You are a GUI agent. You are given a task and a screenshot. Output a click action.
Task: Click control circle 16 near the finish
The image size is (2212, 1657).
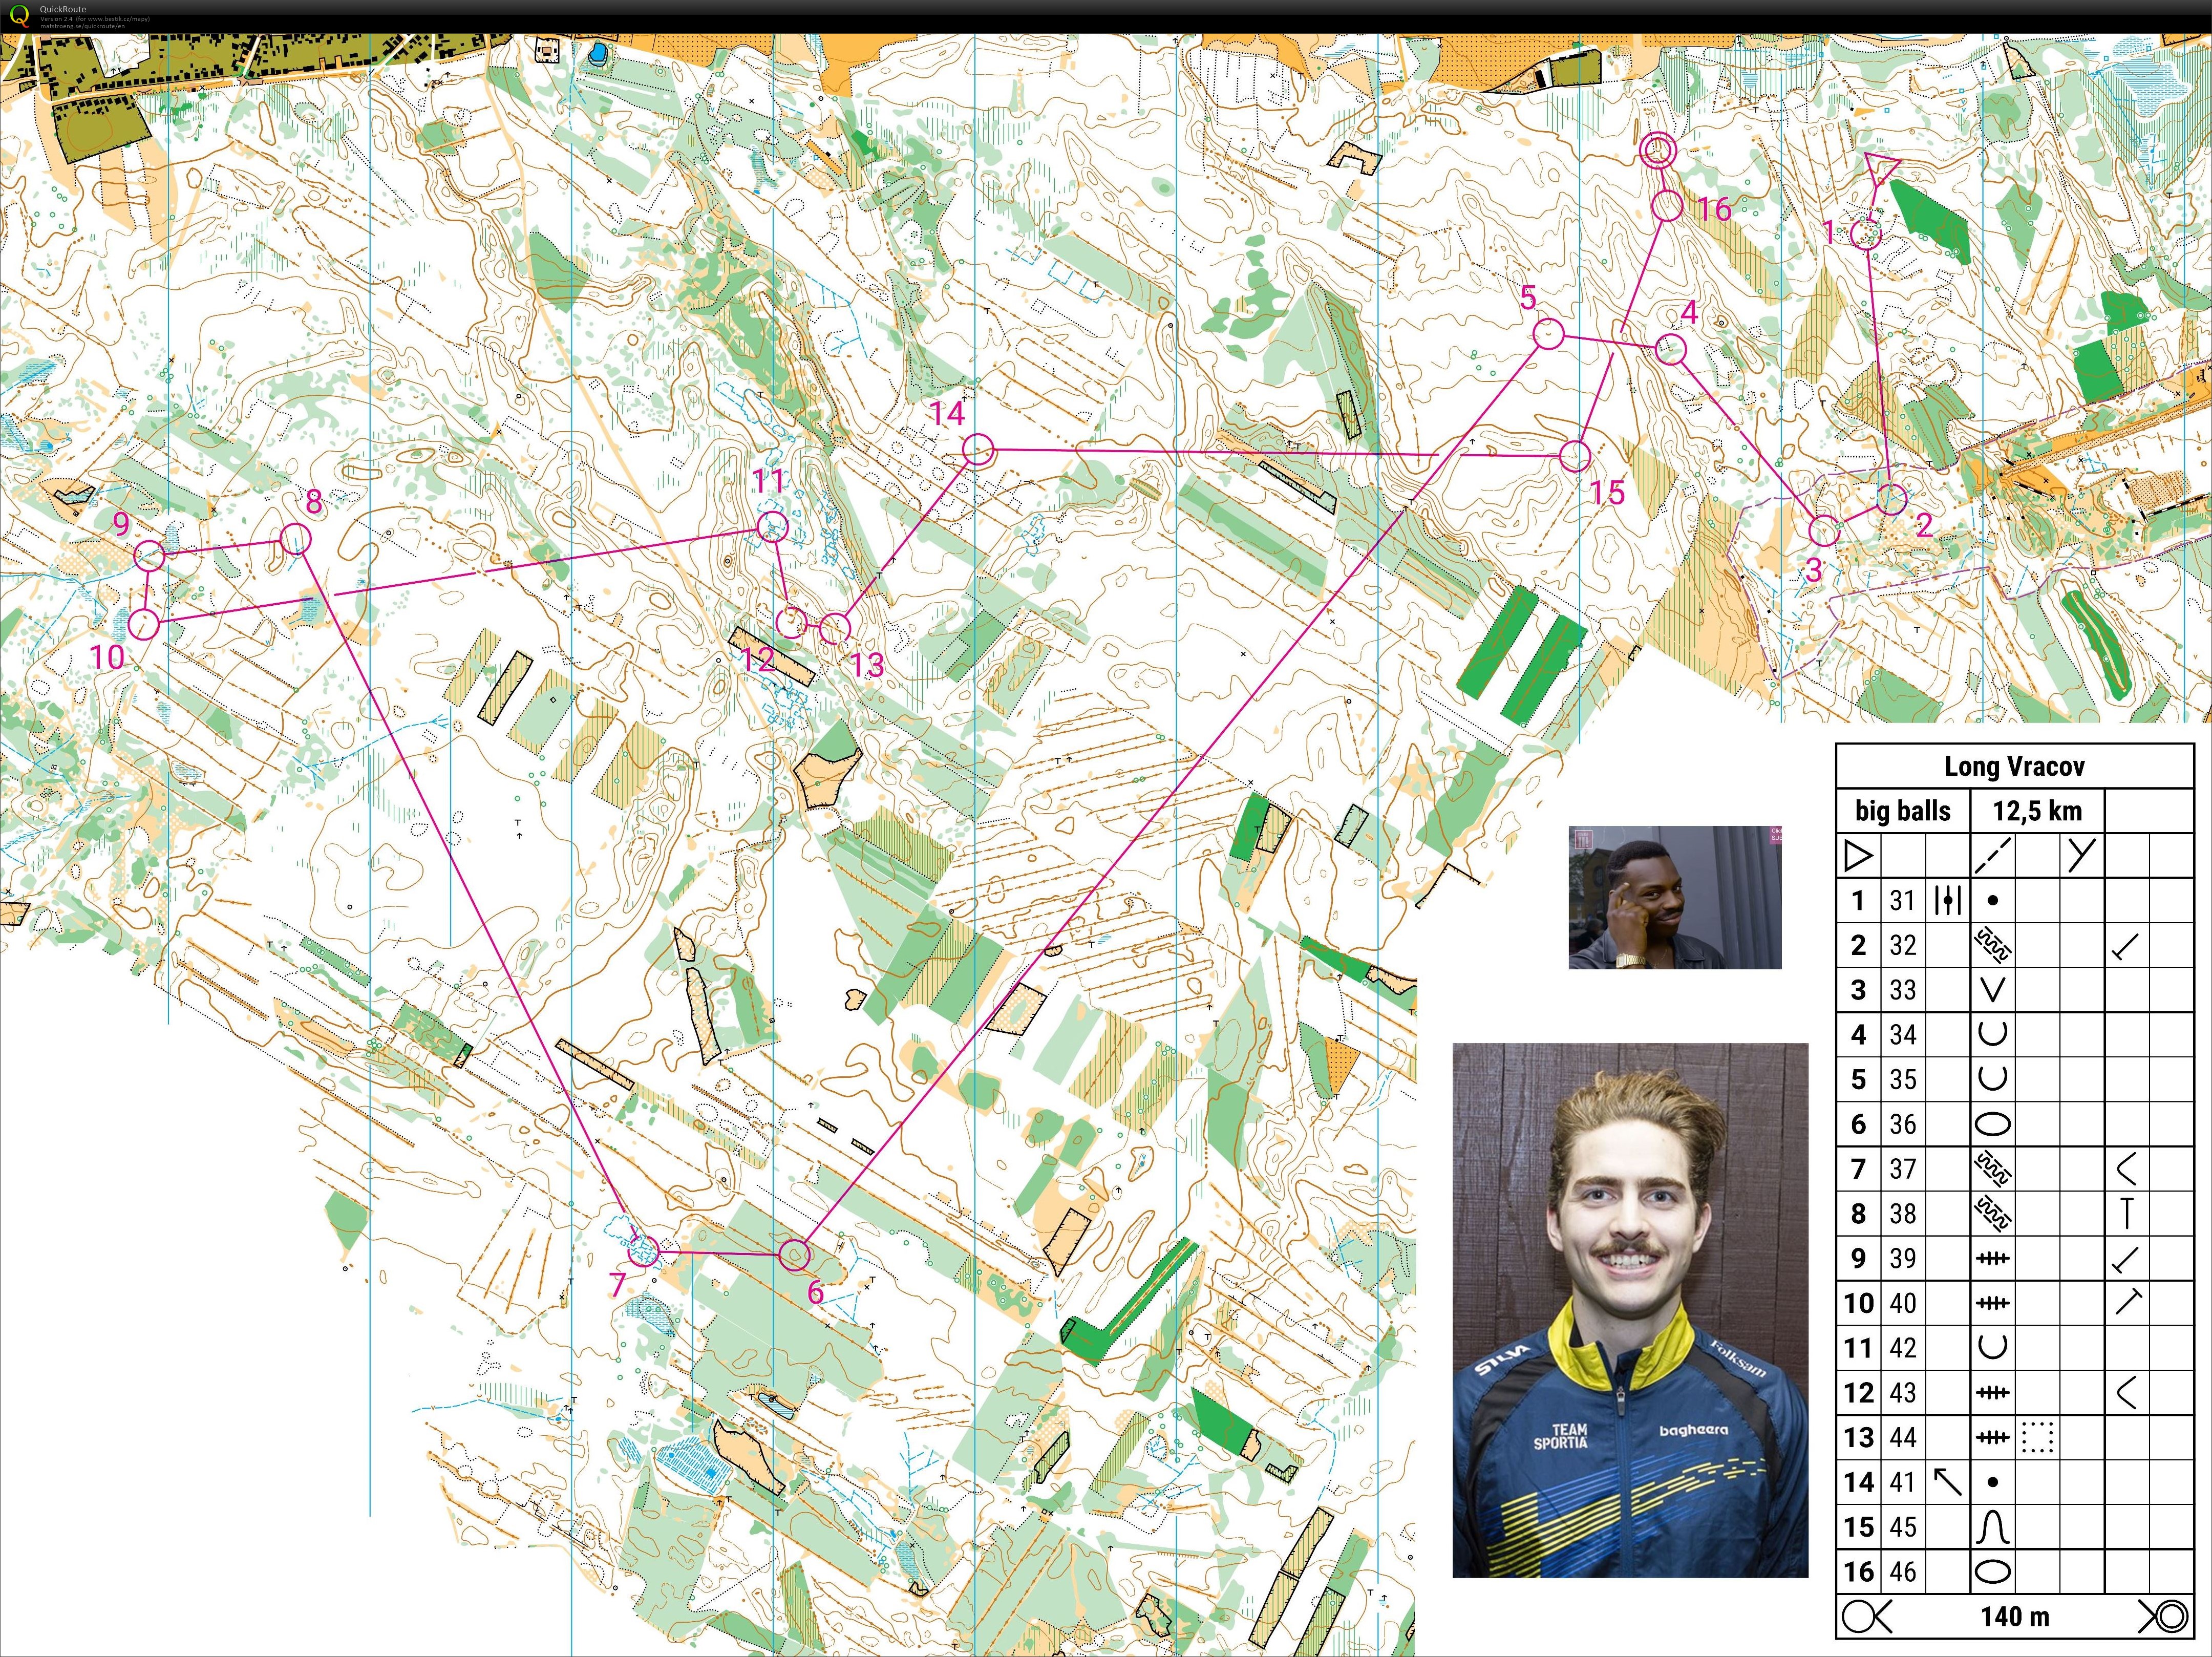tap(1667, 206)
